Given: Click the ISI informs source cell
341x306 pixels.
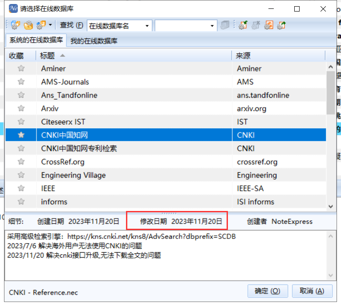Looking at the screenshot, I should [x=256, y=202].
